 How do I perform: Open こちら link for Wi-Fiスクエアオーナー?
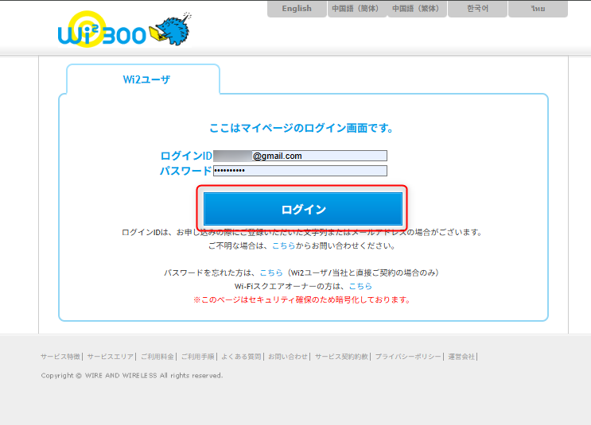tap(360, 286)
